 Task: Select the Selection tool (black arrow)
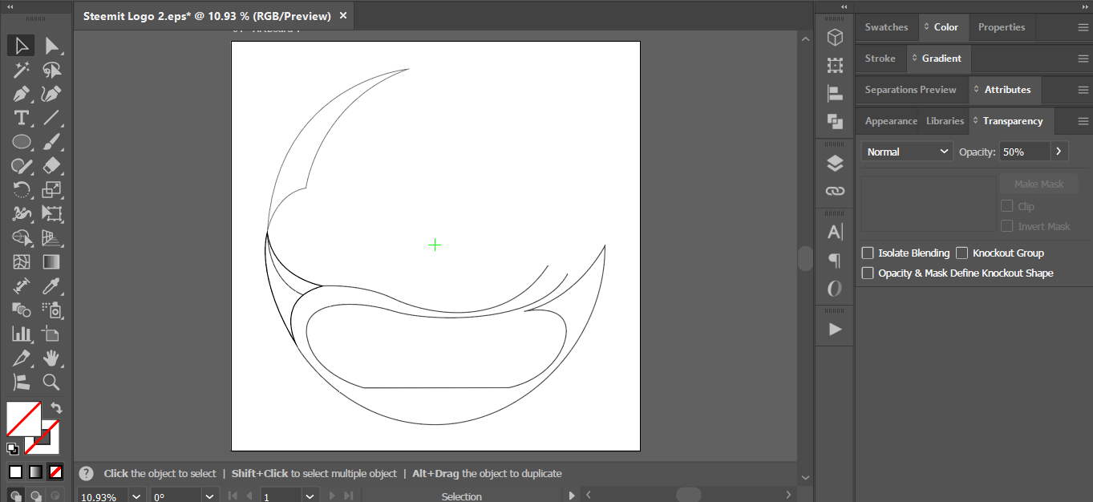[22, 46]
